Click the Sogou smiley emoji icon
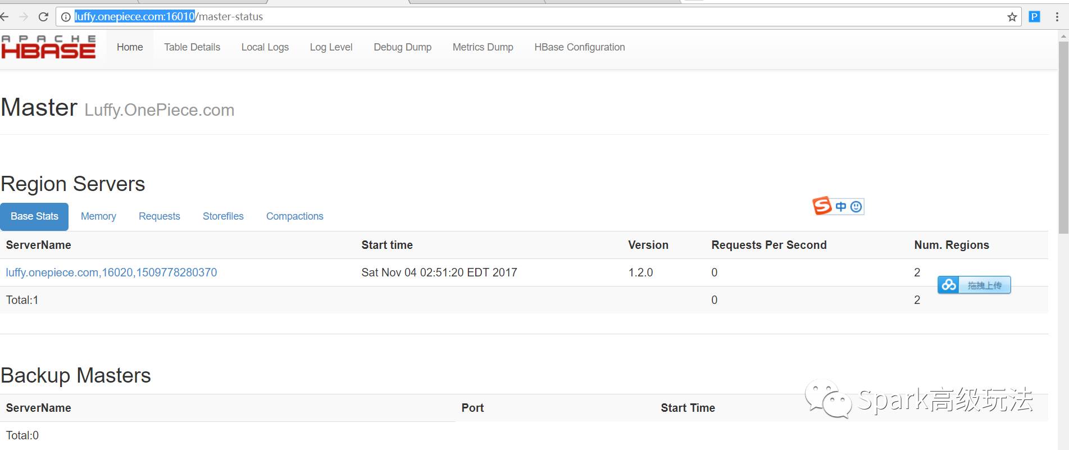Viewport: 1069px width, 450px height. (856, 207)
